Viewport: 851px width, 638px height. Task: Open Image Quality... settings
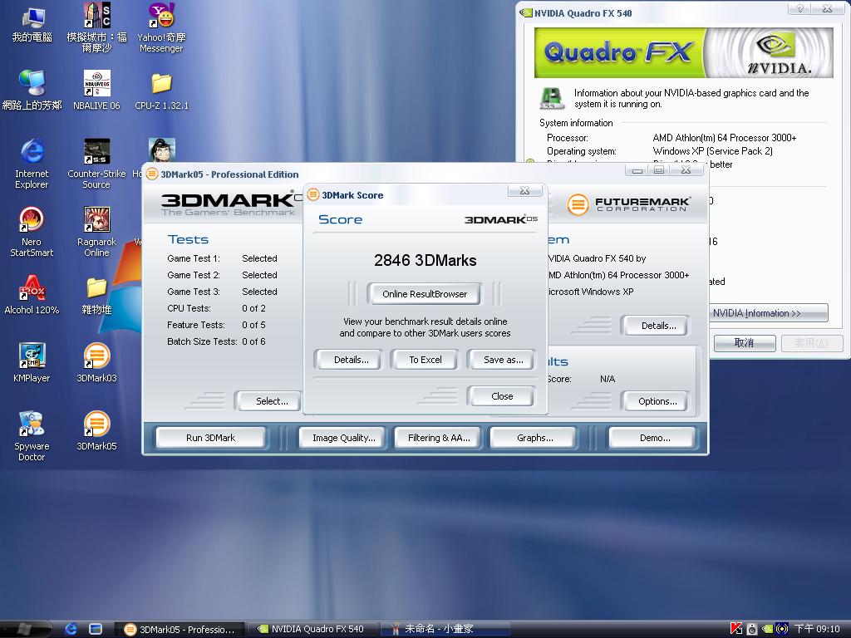coord(343,438)
